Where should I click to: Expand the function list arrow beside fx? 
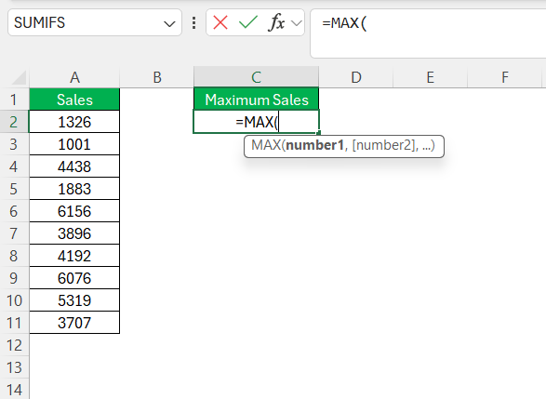297,23
